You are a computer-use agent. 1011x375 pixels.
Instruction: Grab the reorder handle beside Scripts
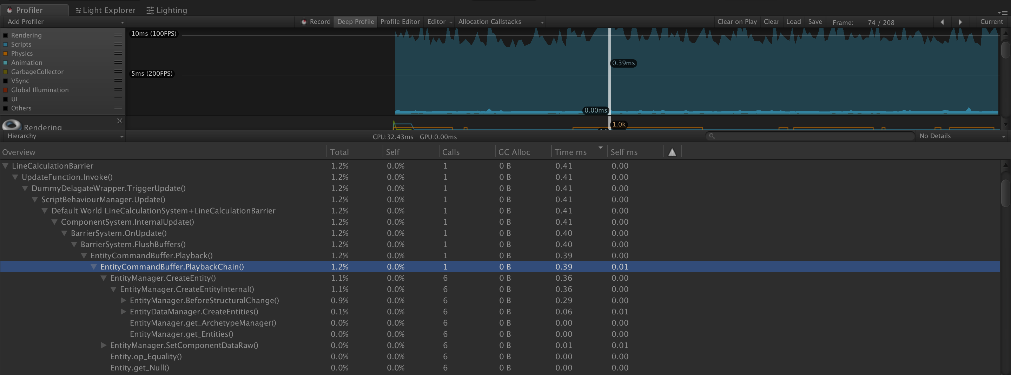tap(118, 44)
